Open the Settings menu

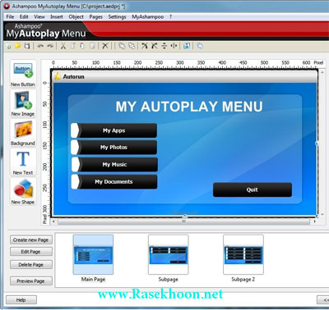[x=118, y=17]
